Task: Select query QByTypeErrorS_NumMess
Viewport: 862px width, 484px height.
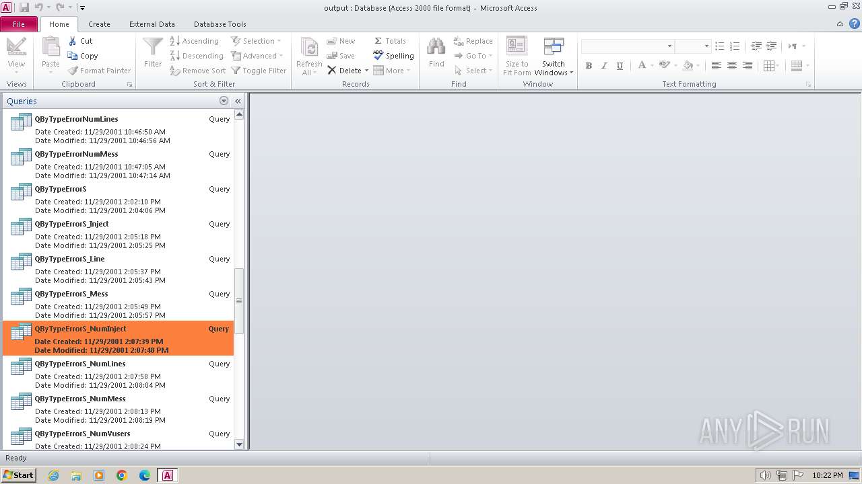Action: (118, 407)
